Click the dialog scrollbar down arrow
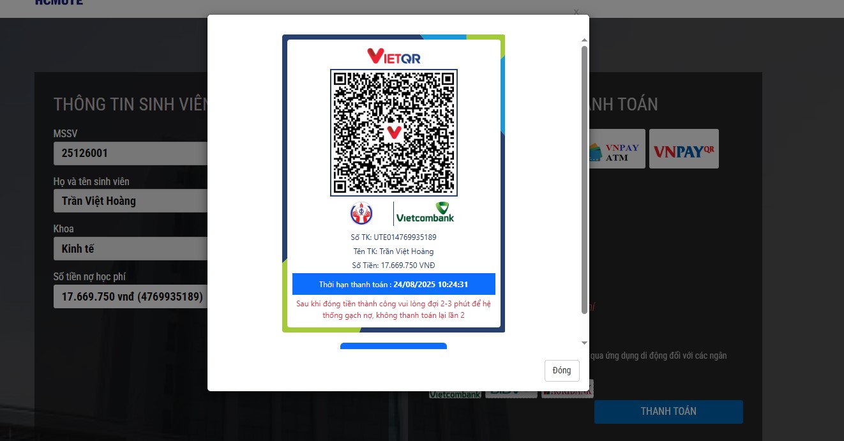This screenshot has width=844, height=441. [x=584, y=343]
